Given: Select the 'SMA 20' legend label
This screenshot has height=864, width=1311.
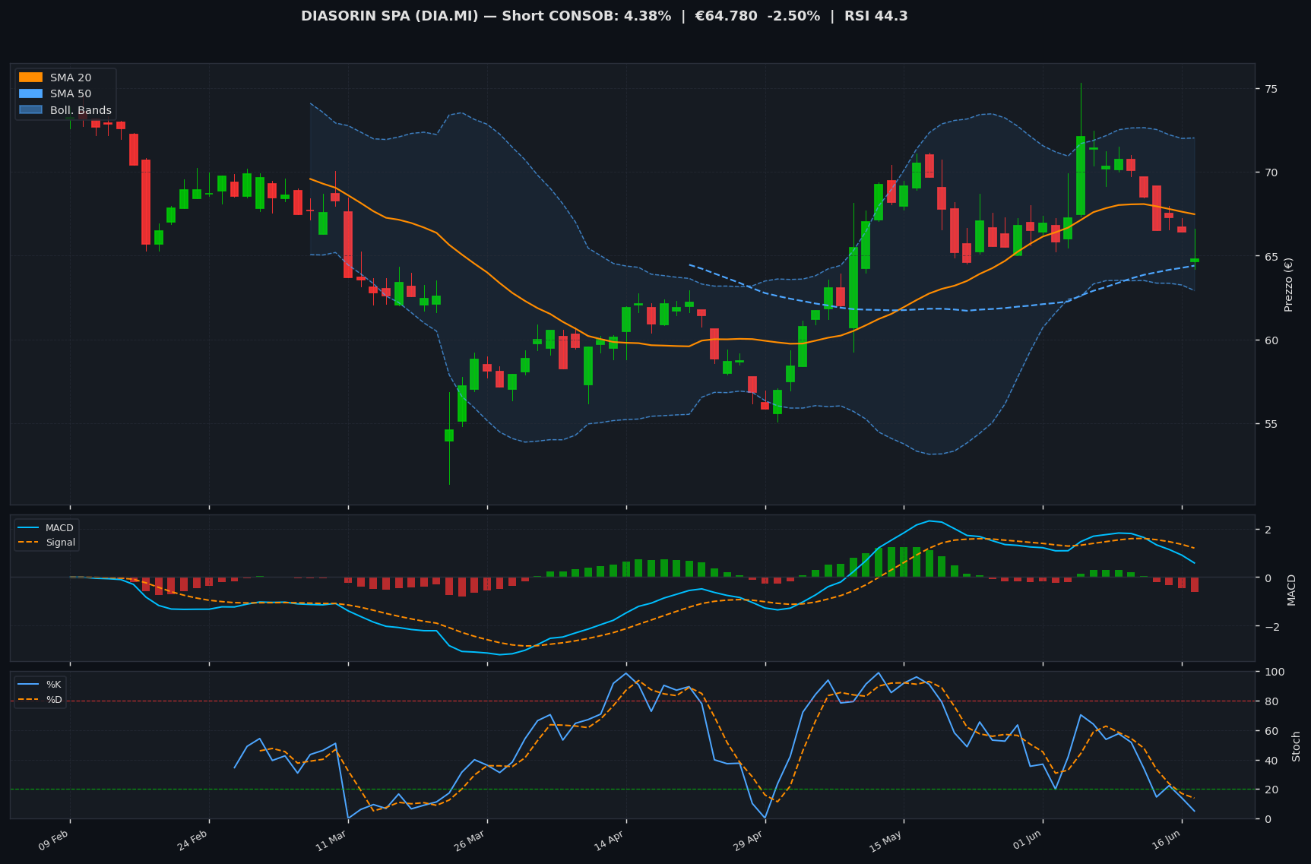Looking at the screenshot, I should [71, 78].
